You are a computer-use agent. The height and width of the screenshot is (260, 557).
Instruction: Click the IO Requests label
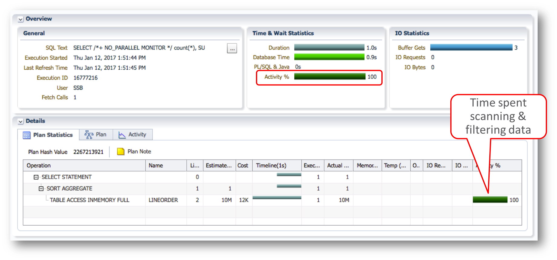click(x=410, y=57)
